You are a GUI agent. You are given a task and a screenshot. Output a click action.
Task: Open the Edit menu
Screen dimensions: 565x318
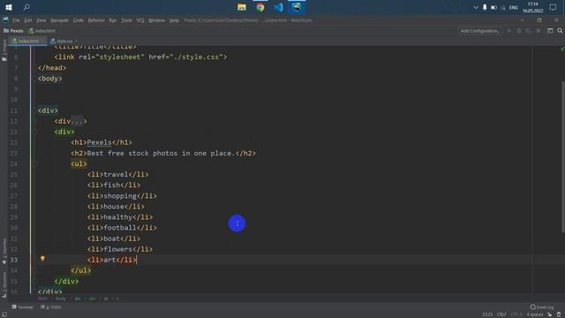28,20
